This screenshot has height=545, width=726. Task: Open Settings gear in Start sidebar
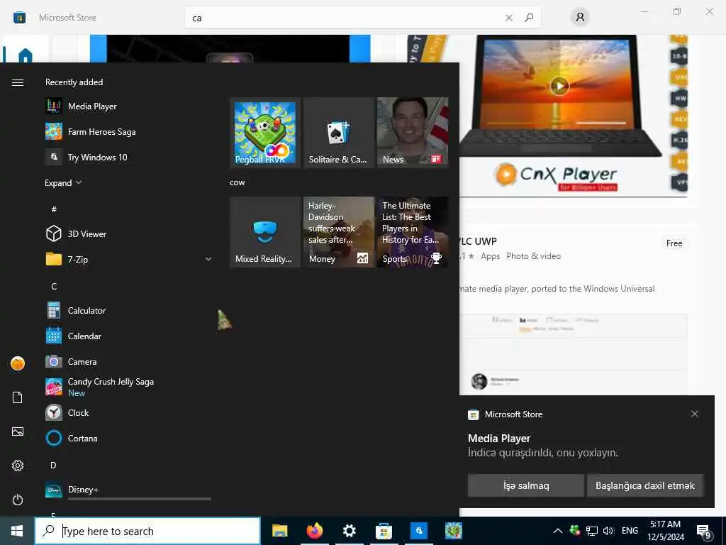coord(18,466)
